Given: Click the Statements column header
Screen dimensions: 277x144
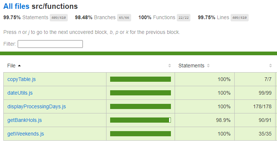Looking at the screenshot, I should [x=191, y=66].
